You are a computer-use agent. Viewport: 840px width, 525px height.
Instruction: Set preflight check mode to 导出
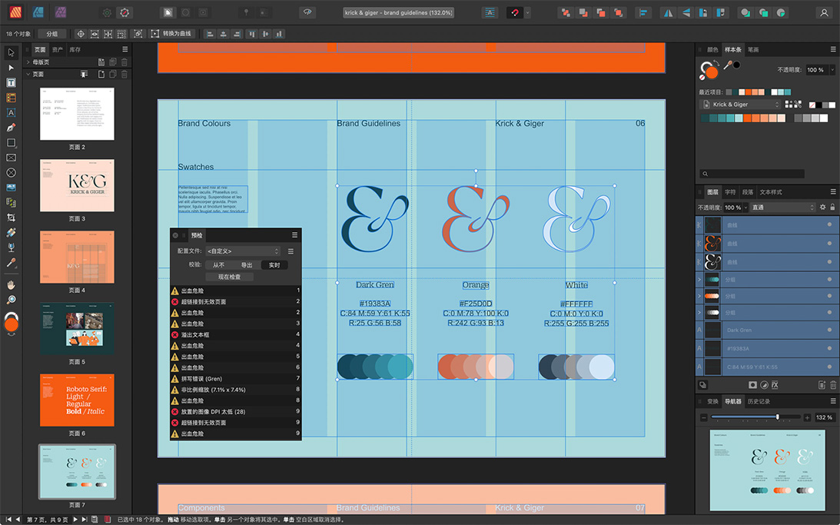tap(246, 265)
